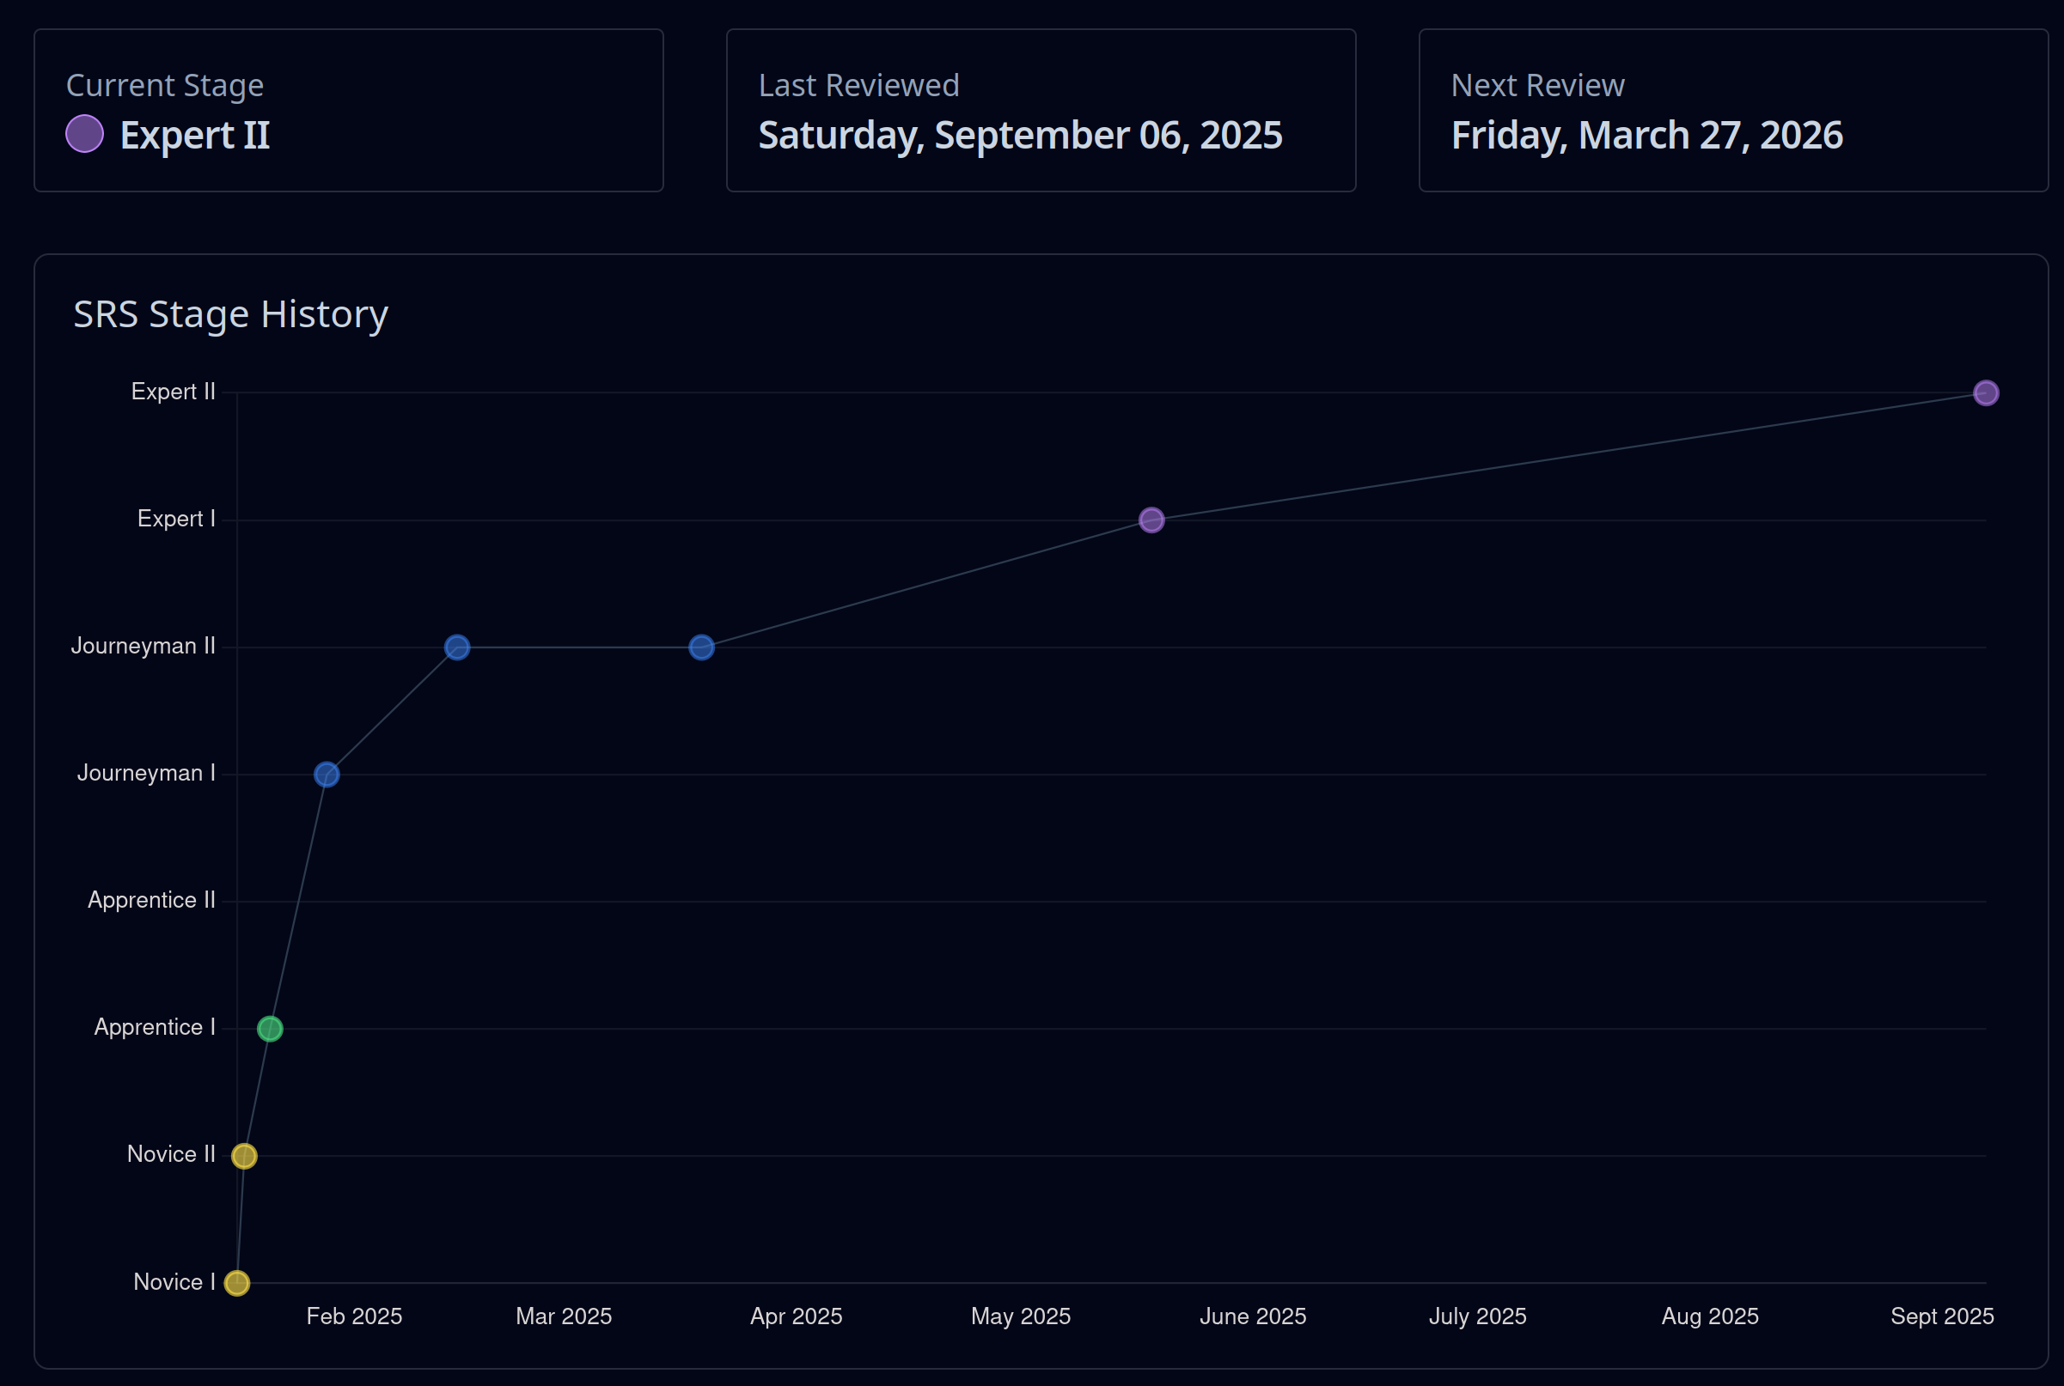Click the Current Stage card label
The height and width of the screenshot is (1386, 2064).
coord(164,86)
